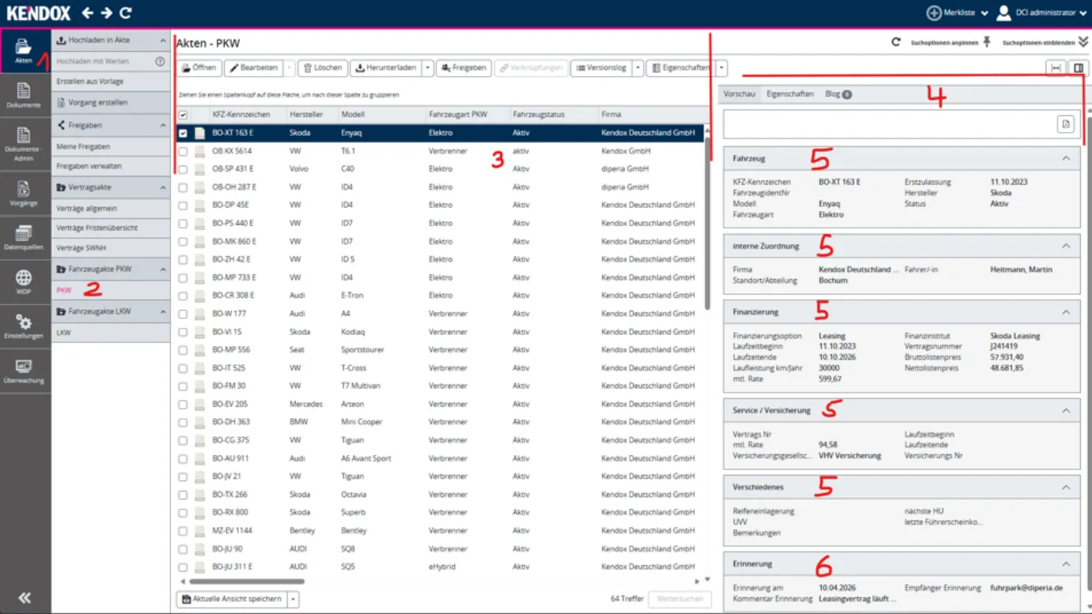Collapse the Finanzierung section
Viewport: 1092px width, 614px height.
pos(1066,312)
